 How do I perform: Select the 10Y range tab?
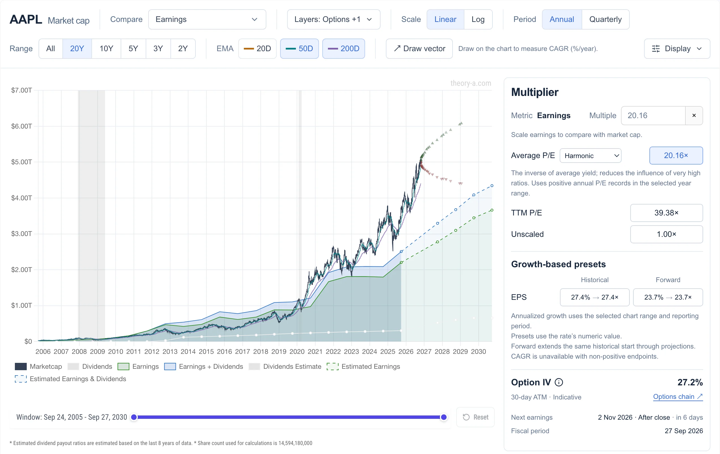tap(106, 48)
